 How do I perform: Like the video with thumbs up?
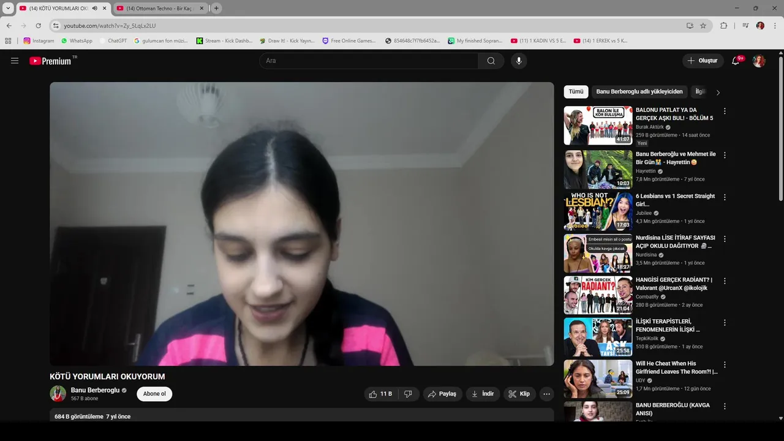(x=380, y=394)
